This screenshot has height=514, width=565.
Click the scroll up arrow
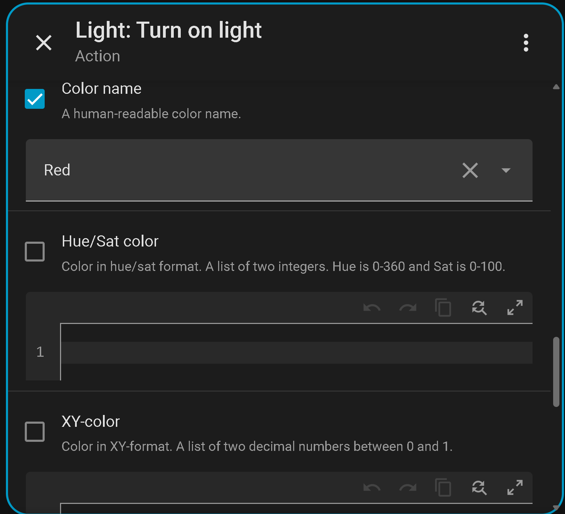click(x=556, y=87)
